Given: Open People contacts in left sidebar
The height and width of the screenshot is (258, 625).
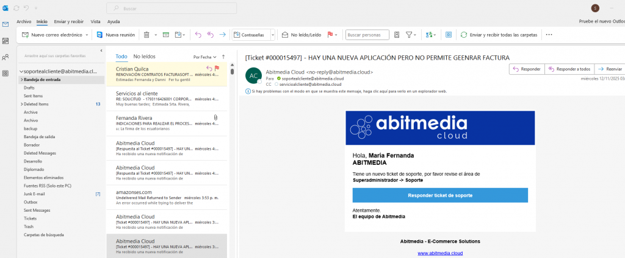Looking at the screenshot, I should pyautogui.click(x=5, y=57).
